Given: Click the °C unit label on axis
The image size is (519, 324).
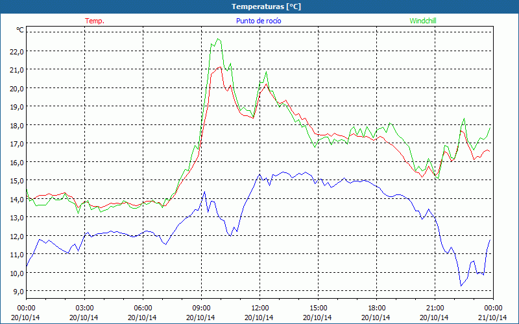Looking at the screenshot, I should 20,30.
